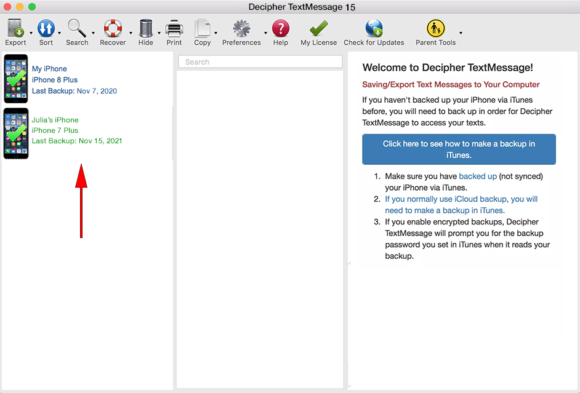Screen dimensions: 580x393
Task: Click the Sort toolbar icon
Action: 46,29
